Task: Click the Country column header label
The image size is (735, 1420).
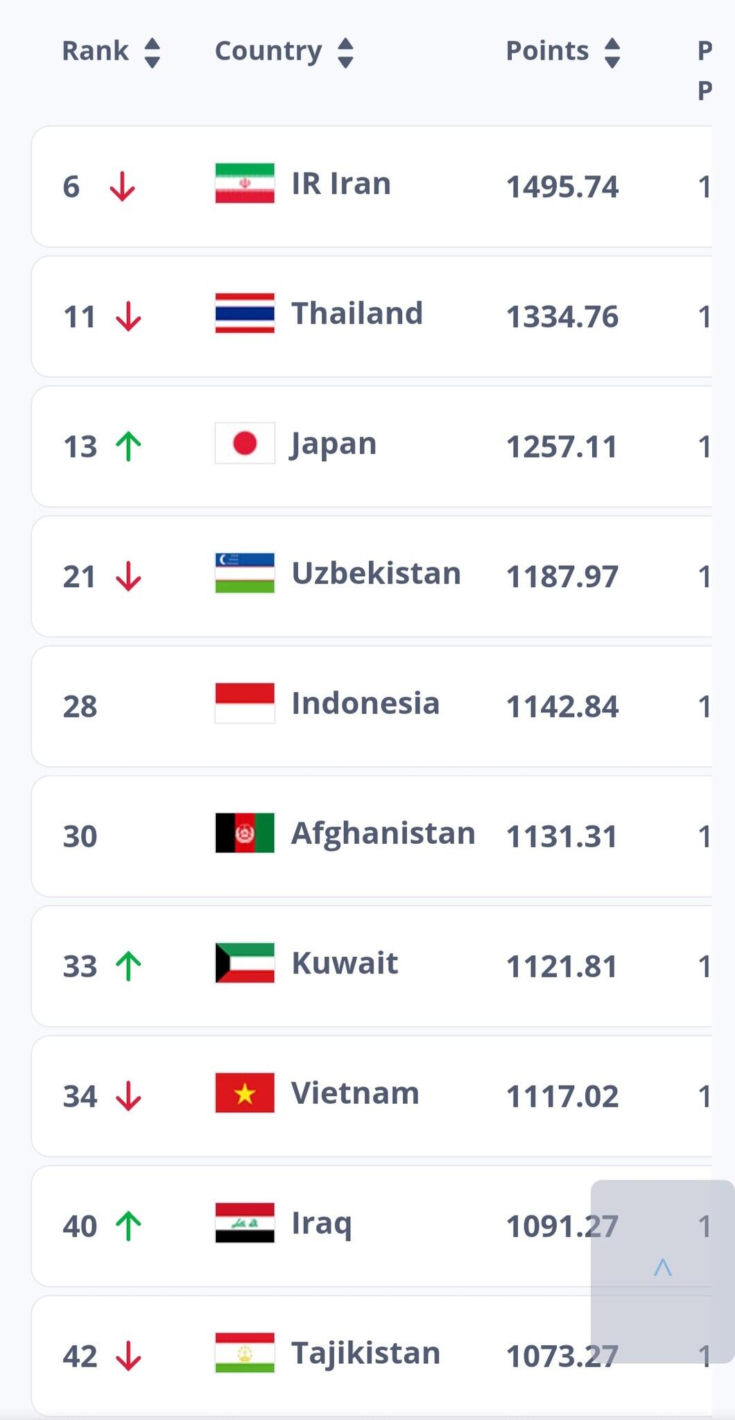Action: tap(268, 51)
